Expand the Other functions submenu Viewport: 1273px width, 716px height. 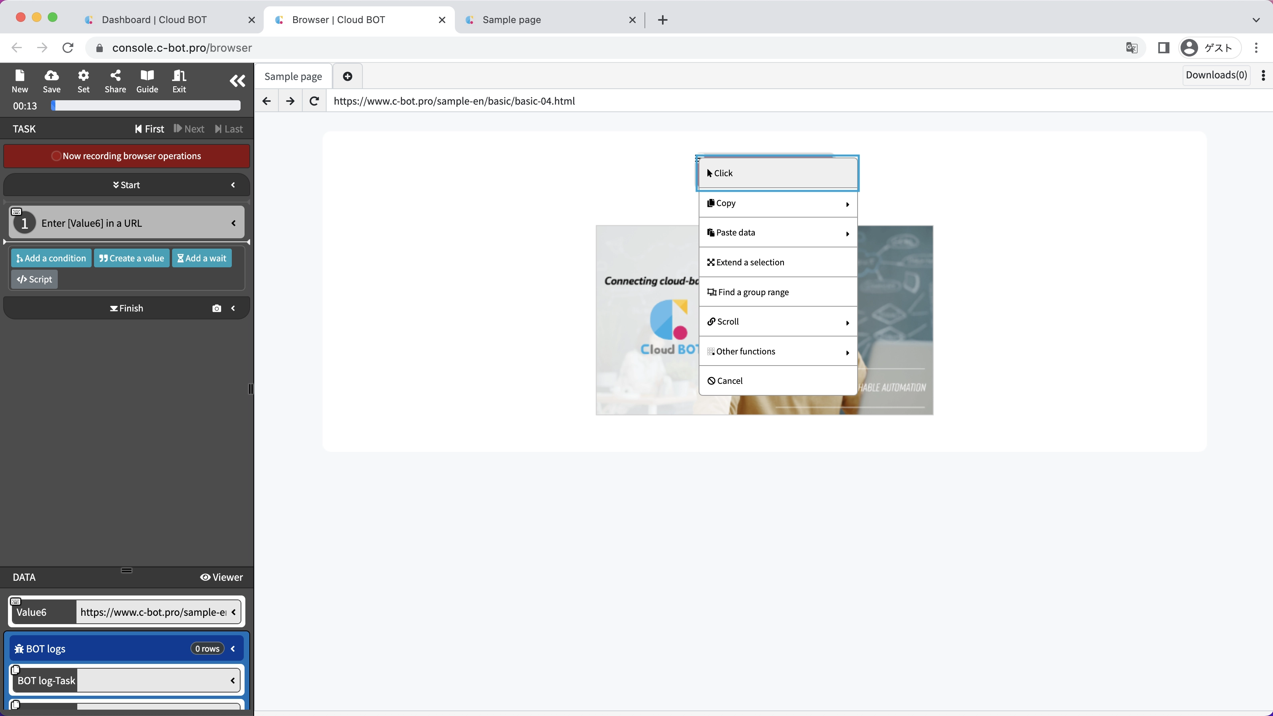point(778,351)
